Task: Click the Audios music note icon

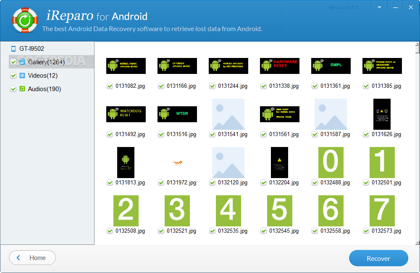Action: pyautogui.click(x=22, y=89)
